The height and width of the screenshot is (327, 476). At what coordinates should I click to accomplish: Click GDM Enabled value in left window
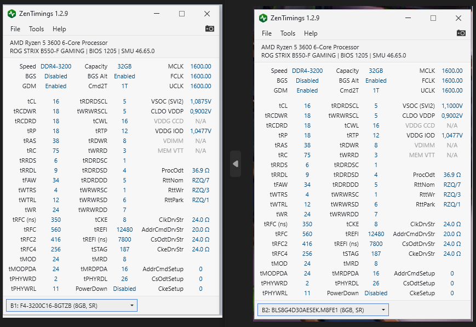click(x=56, y=86)
